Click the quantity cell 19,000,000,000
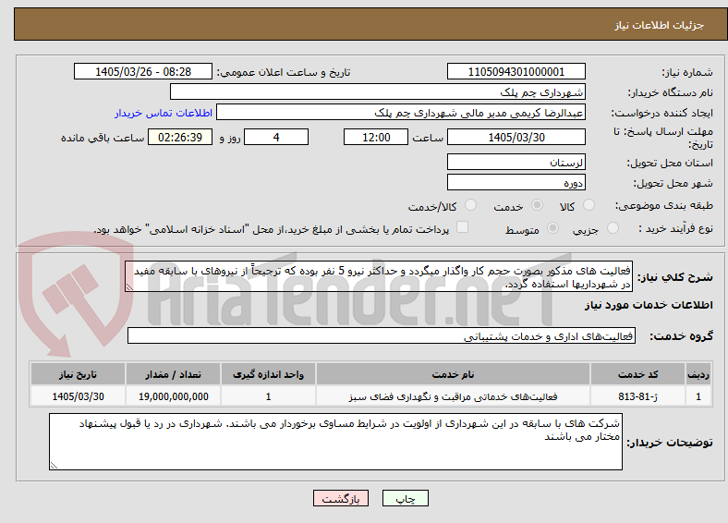Viewport: 728px width, 523px height. [x=173, y=396]
